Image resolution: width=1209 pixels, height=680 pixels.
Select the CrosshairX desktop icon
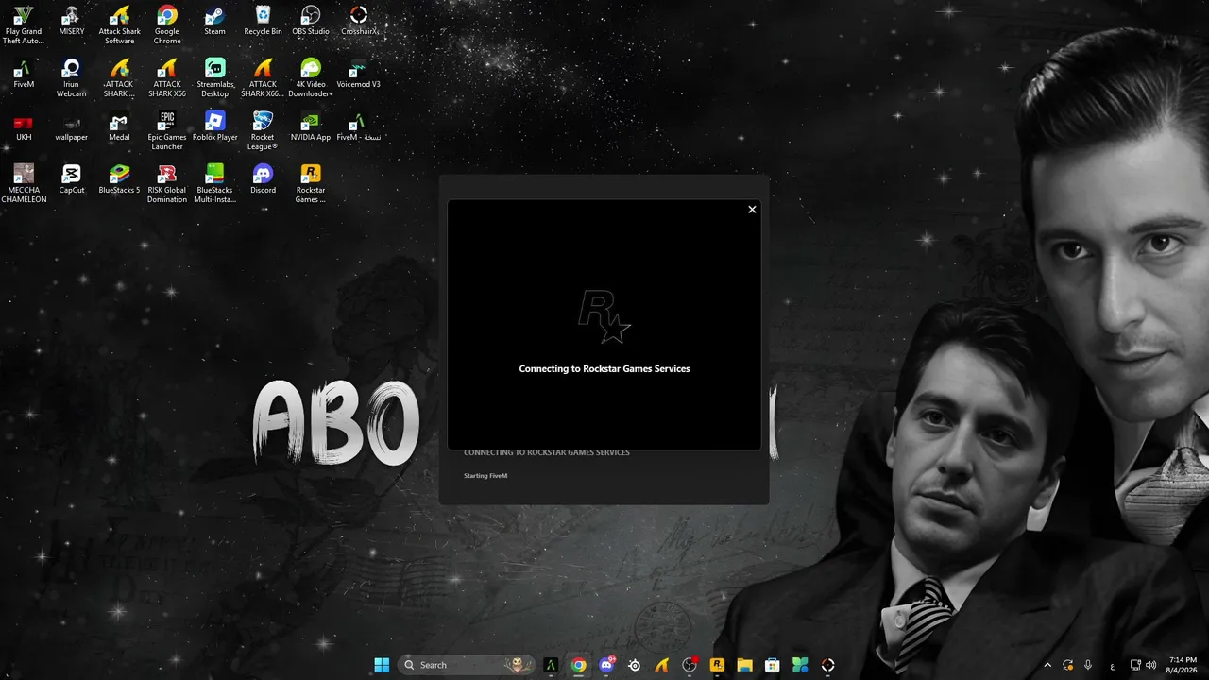[359, 21]
